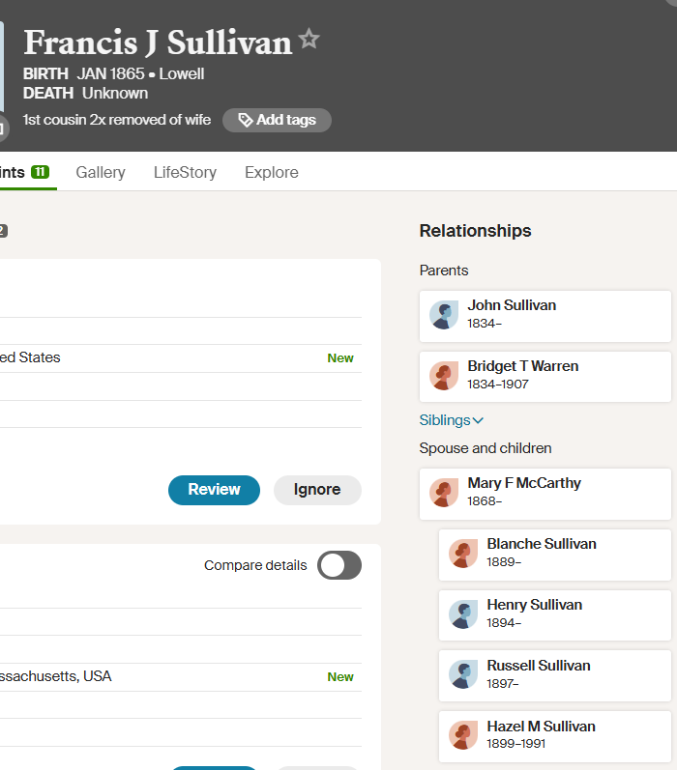Click Mary F McCarthy's avatar icon
The image size is (677, 770).
click(444, 494)
